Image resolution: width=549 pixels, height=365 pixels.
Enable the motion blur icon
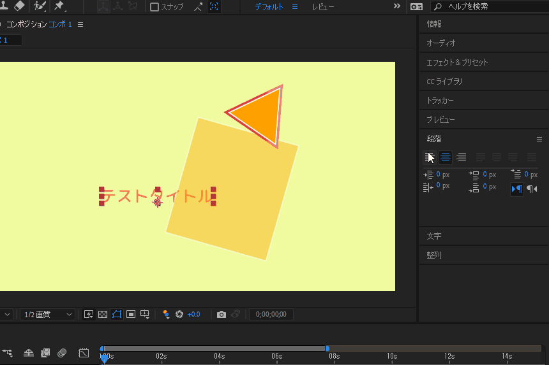[x=62, y=353]
